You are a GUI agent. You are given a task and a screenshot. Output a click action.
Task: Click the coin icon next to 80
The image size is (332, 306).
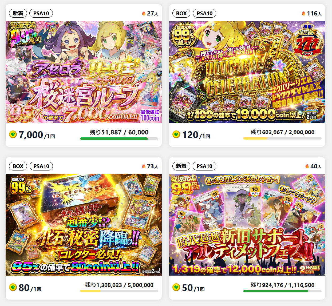coord(13,287)
